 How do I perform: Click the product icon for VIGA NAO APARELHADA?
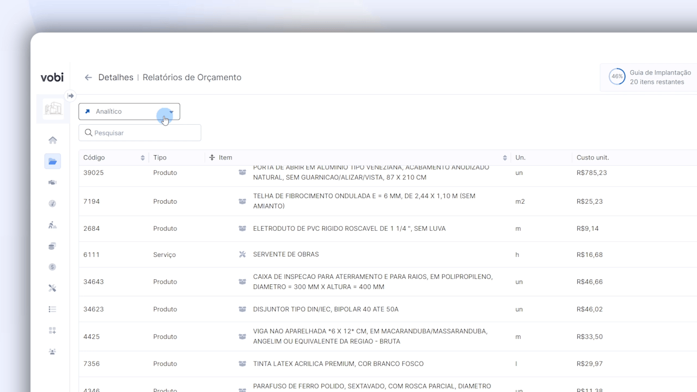tap(242, 336)
